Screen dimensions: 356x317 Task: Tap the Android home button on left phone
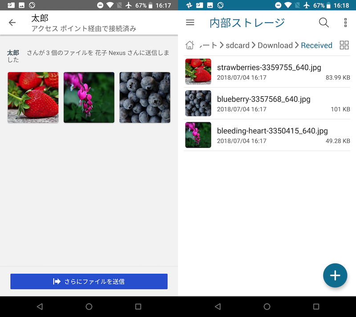[89, 307]
